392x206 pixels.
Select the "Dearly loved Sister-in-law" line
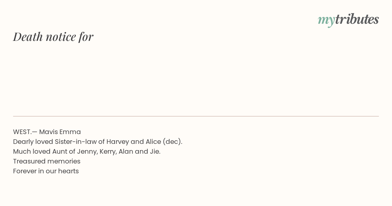(98, 142)
